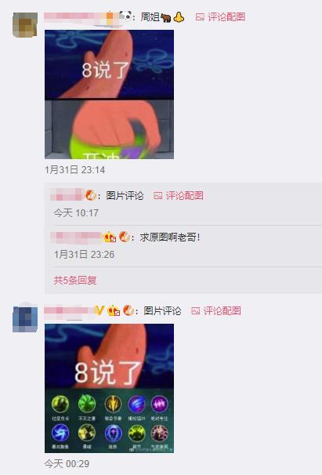Click the crown level badge in 求原图啊老哥 reply
The height and width of the screenshot is (475, 322).
click(x=110, y=237)
